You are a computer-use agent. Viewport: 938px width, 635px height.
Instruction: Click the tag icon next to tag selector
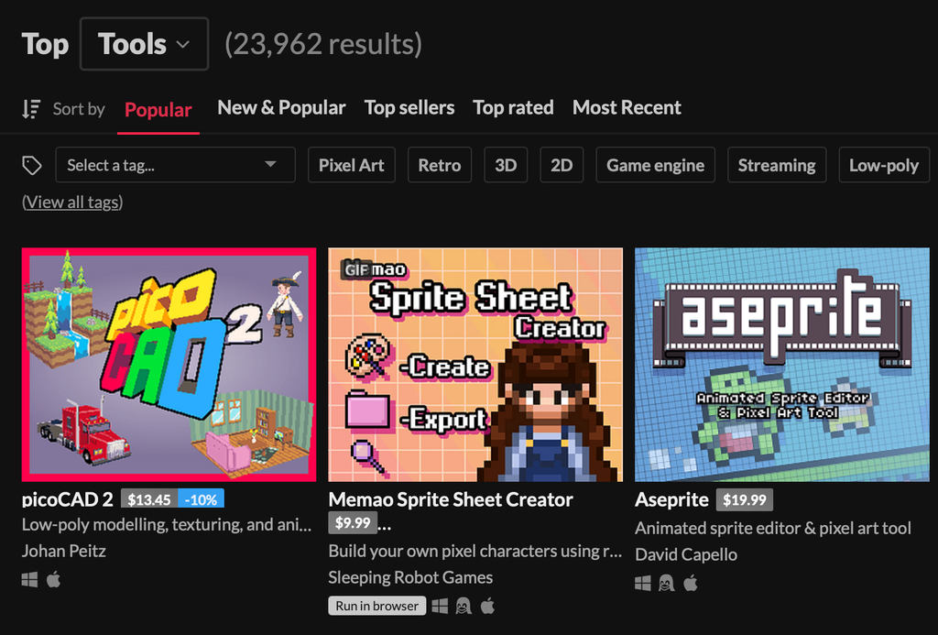[x=32, y=165]
